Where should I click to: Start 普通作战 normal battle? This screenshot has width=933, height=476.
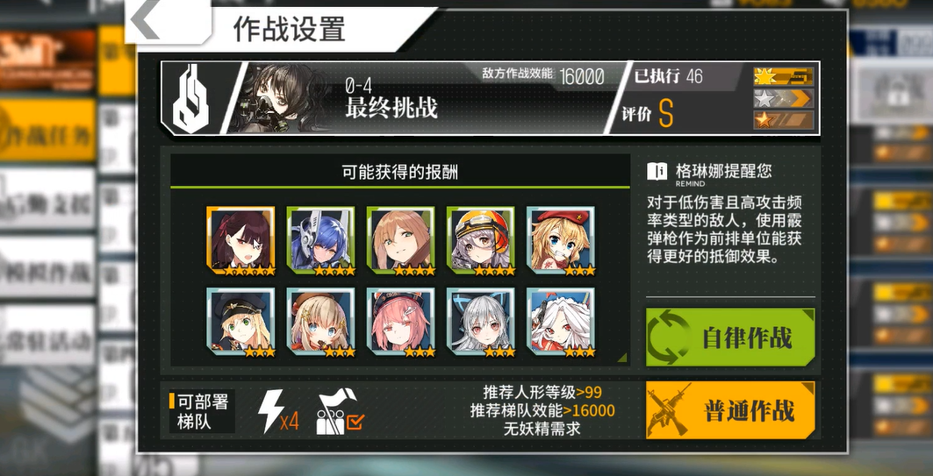[x=731, y=410]
